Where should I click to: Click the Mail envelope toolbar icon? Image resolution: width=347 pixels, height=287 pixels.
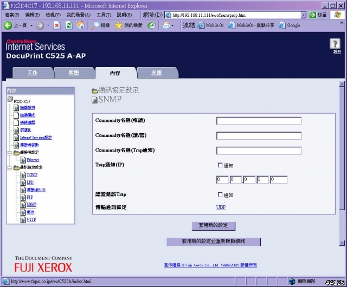click(166, 25)
